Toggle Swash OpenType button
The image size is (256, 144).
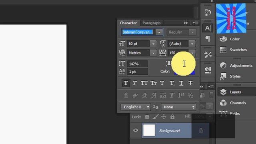154,95
